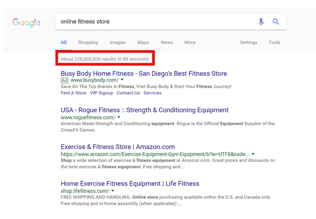Click the VIP Signup sitelink
This screenshot has height=219, width=316.
point(101,93)
